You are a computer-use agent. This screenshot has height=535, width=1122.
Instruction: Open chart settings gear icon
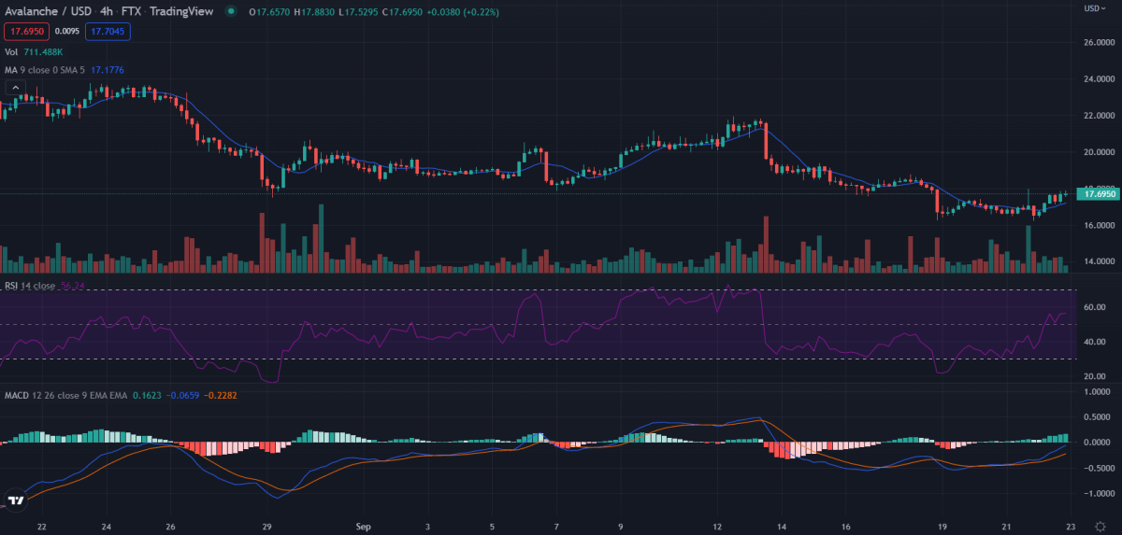coord(1100,526)
